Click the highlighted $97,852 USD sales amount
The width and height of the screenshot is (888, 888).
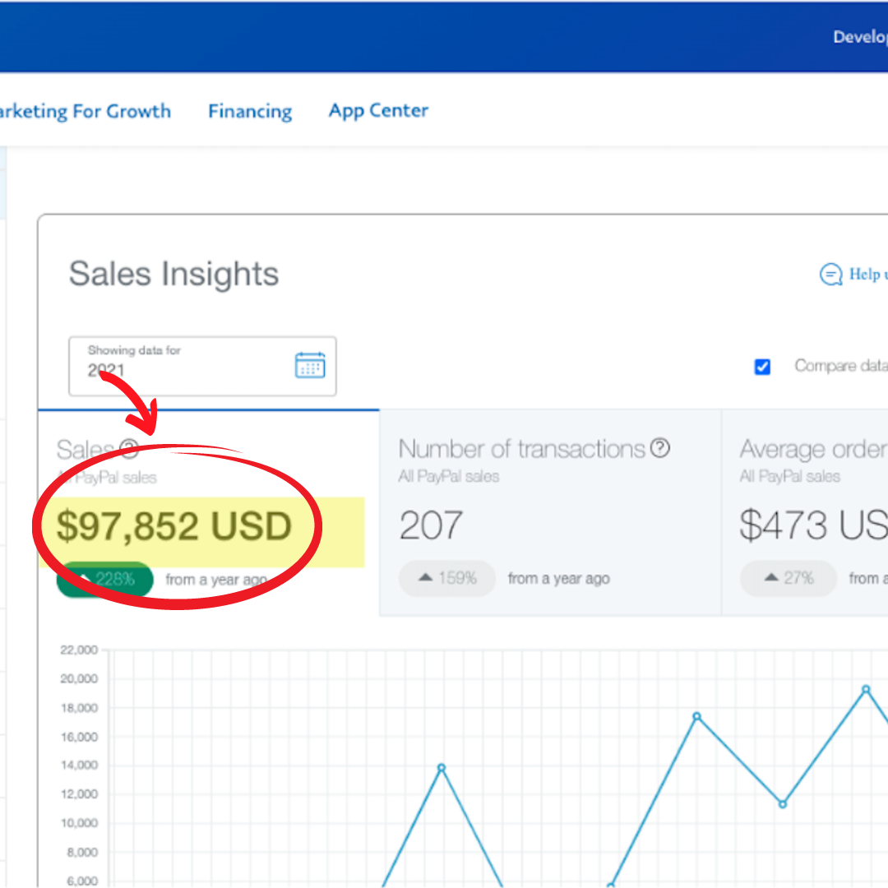click(174, 527)
